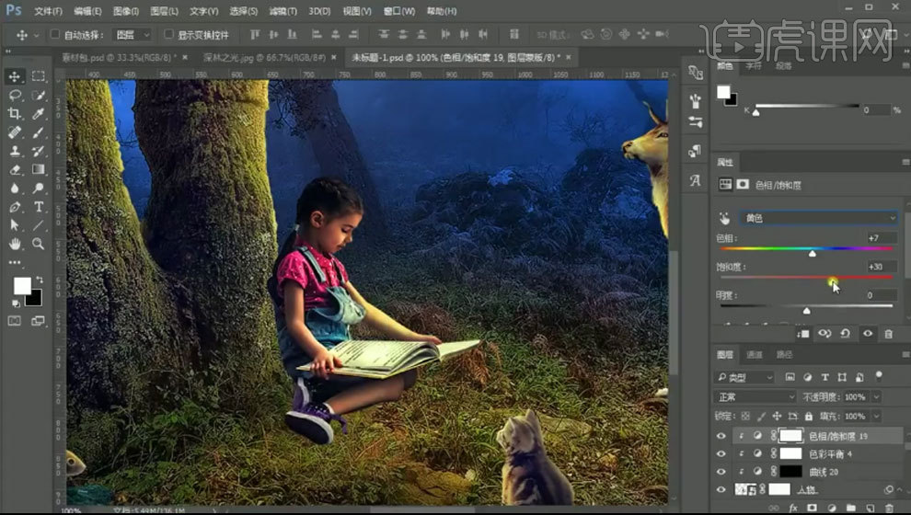Delete adjustment layer via Properties trash icon
The height and width of the screenshot is (515, 911).
[888, 334]
